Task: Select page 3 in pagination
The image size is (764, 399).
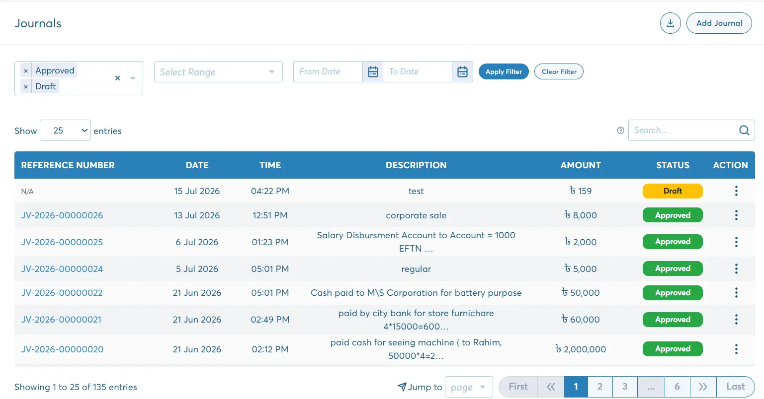Action: [625, 387]
